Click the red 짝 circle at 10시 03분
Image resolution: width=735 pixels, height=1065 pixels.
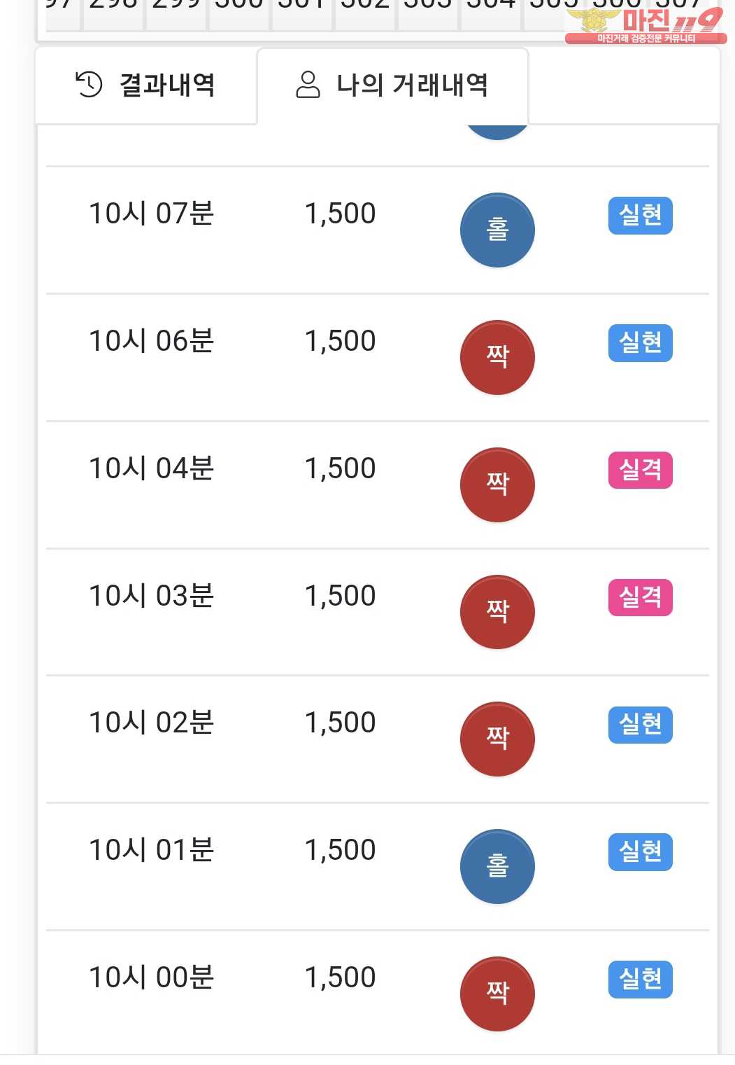click(497, 612)
